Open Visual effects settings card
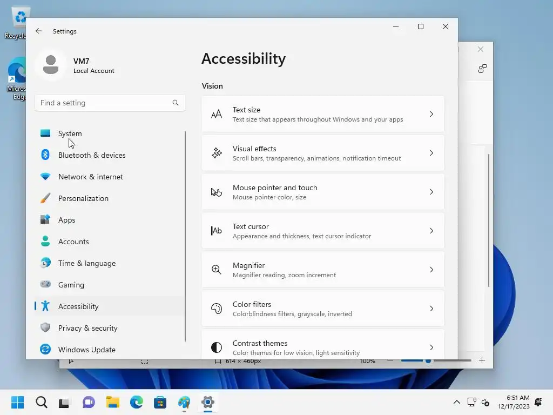Image resolution: width=553 pixels, height=415 pixels. pos(323,153)
